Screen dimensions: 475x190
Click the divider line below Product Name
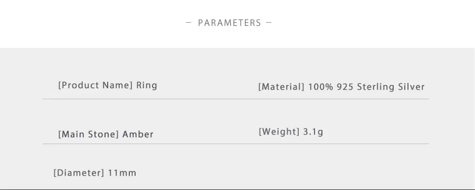point(236,99)
